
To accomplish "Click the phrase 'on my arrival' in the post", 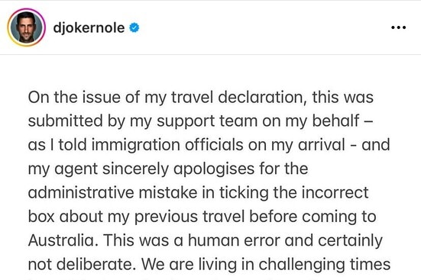I will [x=296, y=145].
